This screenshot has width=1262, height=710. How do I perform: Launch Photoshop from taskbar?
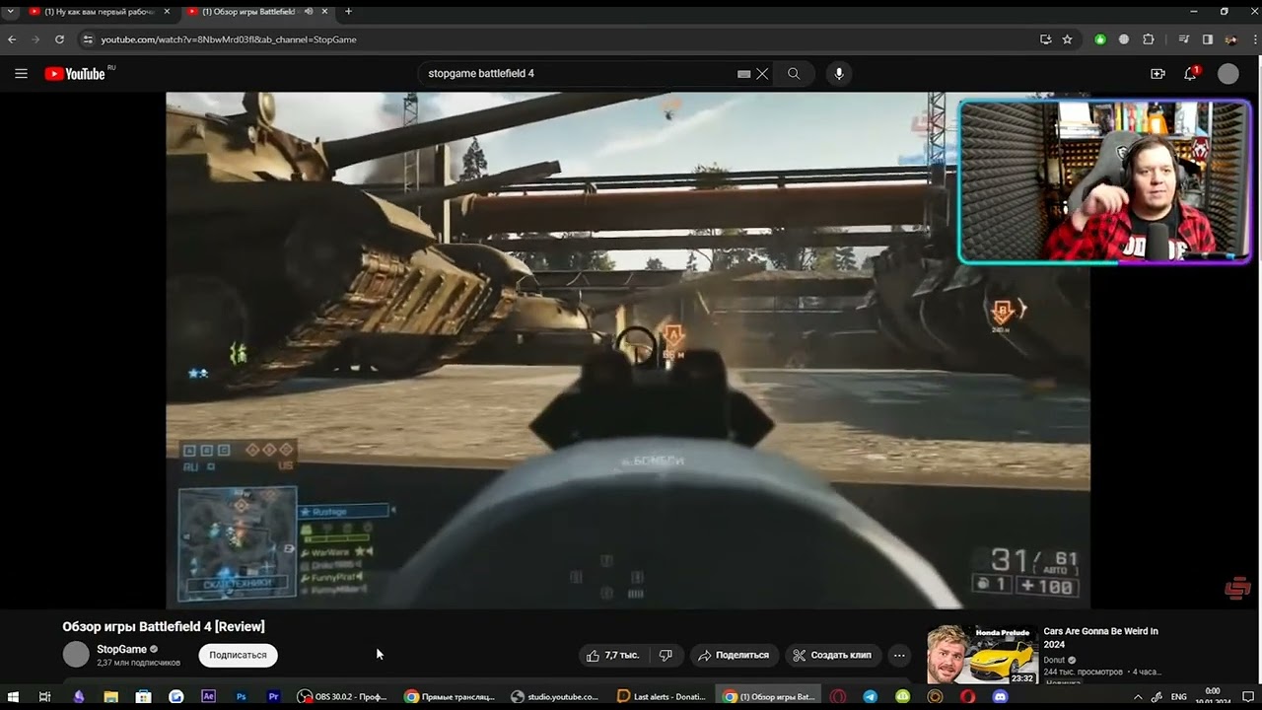pos(241,696)
